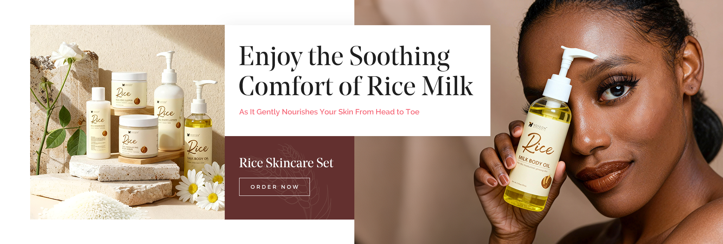Click the rice grain emblem on held bottle label
This screenshot has width=723, height=244.
[546, 182]
